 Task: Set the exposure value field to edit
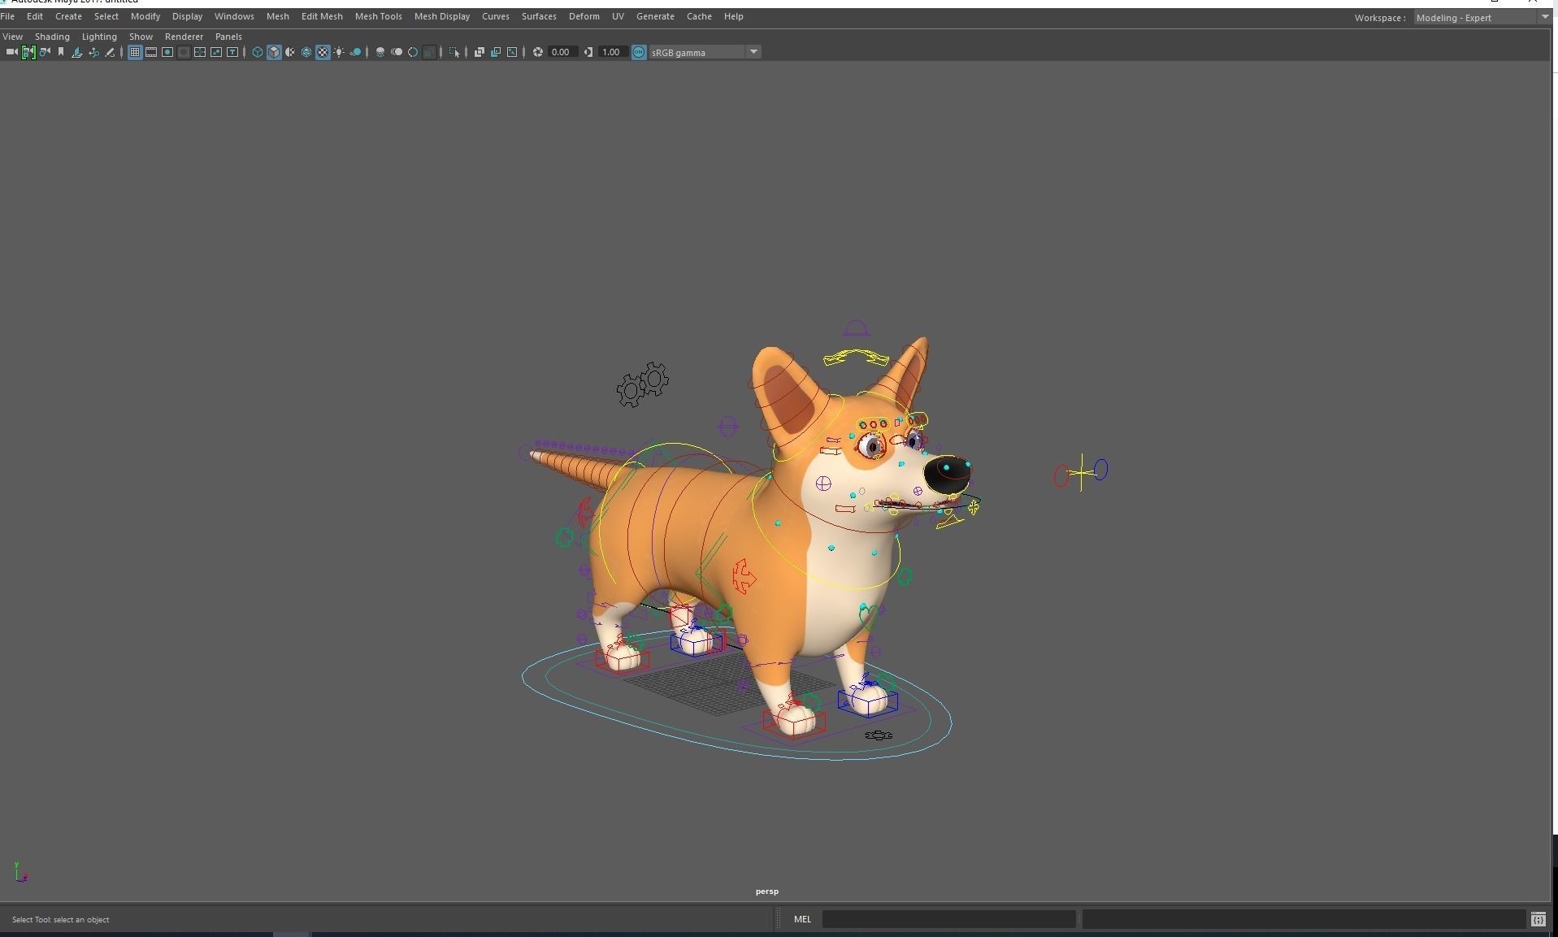click(x=561, y=52)
